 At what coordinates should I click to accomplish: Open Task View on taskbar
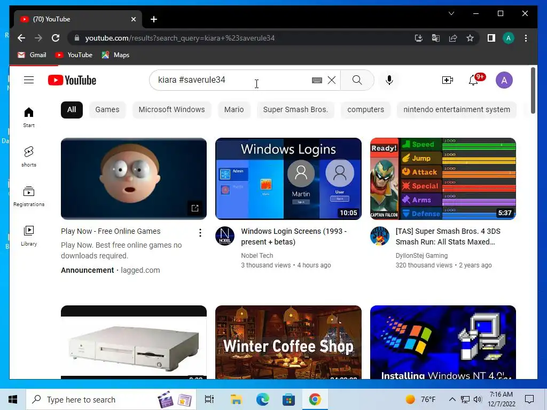(209, 399)
